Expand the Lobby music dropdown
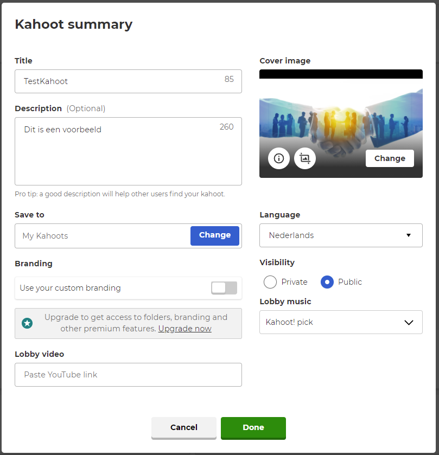The image size is (439, 455). click(x=341, y=322)
